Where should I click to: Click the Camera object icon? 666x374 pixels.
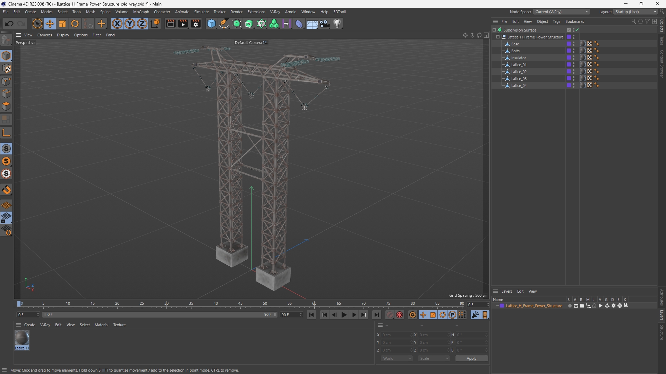click(325, 24)
